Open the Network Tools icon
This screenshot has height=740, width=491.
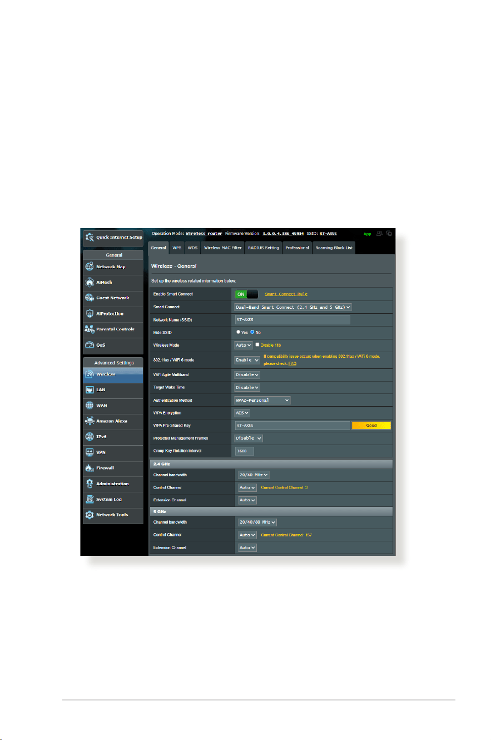click(90, 515)
